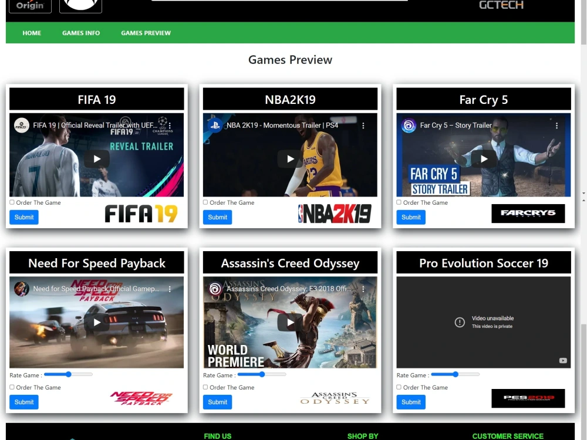Click the Origin logo in header
Viewport: 587px width, 440px height.
click(x=30, y=6)
